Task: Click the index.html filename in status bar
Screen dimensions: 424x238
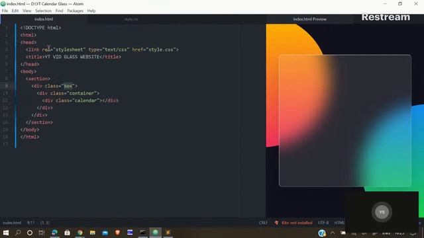Action: 12,223
